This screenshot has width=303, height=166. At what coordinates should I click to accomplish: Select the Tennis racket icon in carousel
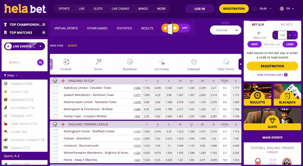(98, 62)
